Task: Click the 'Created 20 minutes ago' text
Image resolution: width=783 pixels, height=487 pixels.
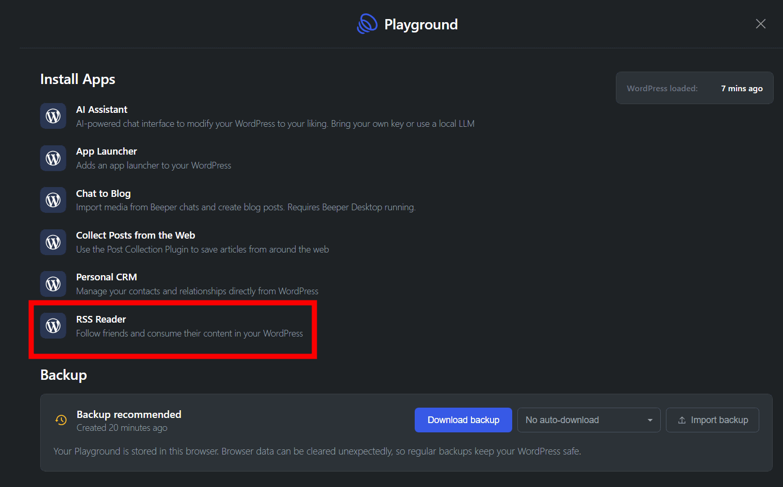Action: 122,428
